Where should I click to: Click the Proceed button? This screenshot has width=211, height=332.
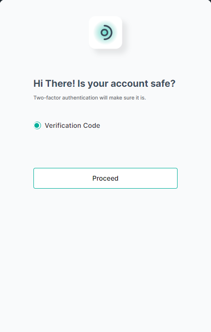coord(105,178)
